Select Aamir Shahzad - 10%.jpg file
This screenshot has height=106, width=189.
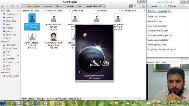tap(32, 22)
